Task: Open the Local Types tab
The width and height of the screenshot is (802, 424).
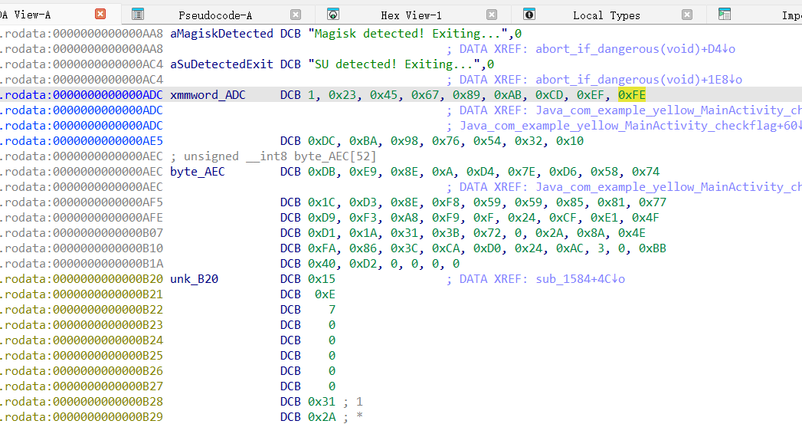Action: 607,15
